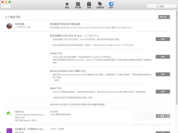Click the yellow minimize window button
This screenshot has width=178, height=133.
coord(6,2)
